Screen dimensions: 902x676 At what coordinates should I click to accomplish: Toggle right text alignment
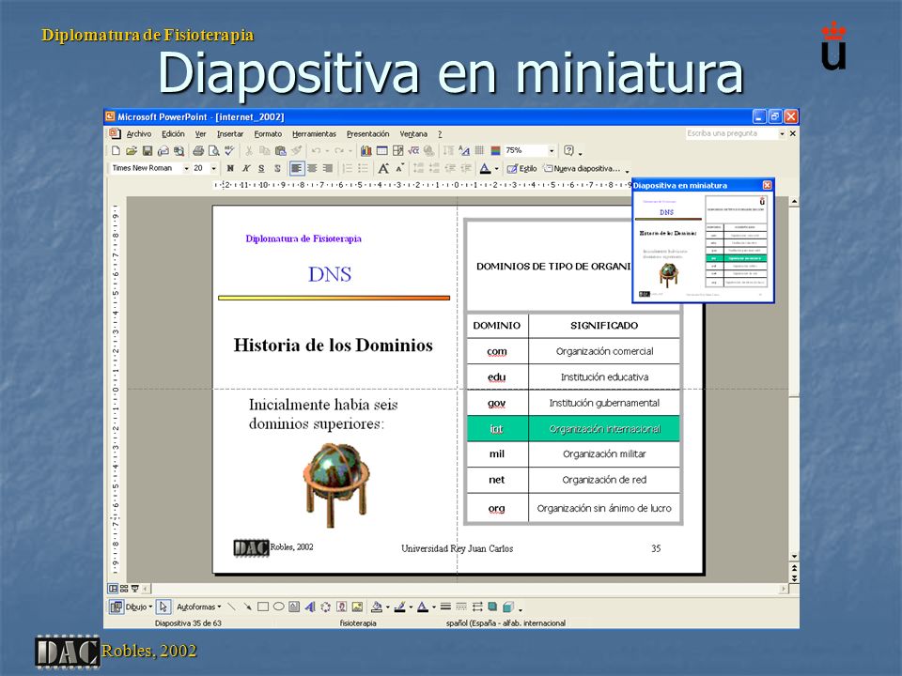coord(328,168)
